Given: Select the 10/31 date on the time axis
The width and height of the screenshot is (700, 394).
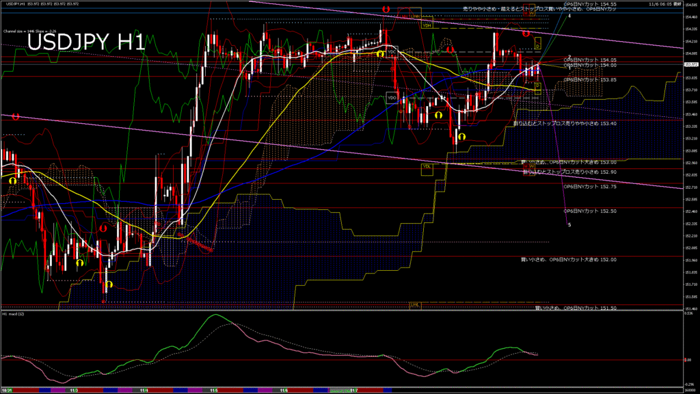Looking at the screenshot, I should tap(5, 391).
